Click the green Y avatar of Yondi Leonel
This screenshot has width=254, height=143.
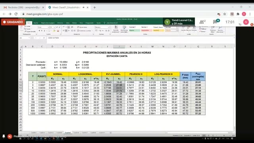tap(167, 22)
